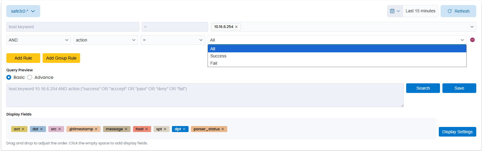Click the parser_status field tag

click(x=209, y=129)
